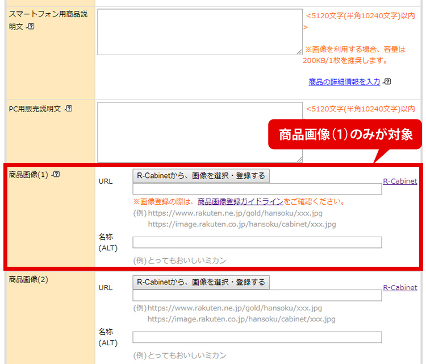Click the 商品画像(2) row label
The width and height of the screenshot is (426, 364).
pyautogui.click(x=28, y=279)
